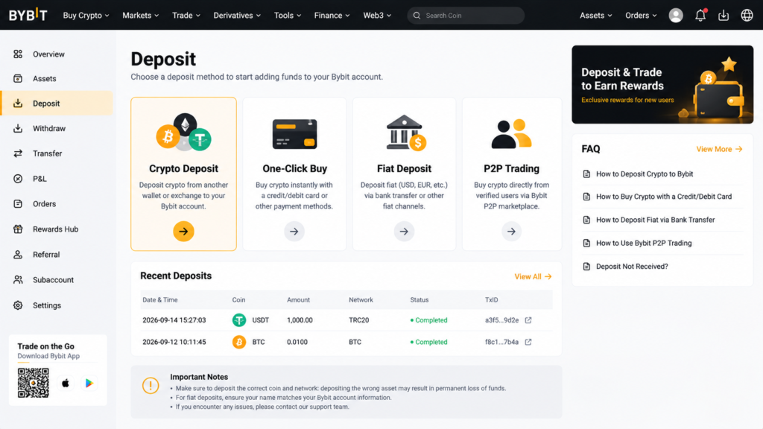Expand the Trade dropdown
This screenshot has height=429, width=763.
click(x=186, y=15)
